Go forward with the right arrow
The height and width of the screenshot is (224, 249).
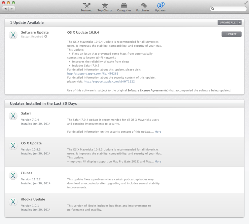[12, 8]
